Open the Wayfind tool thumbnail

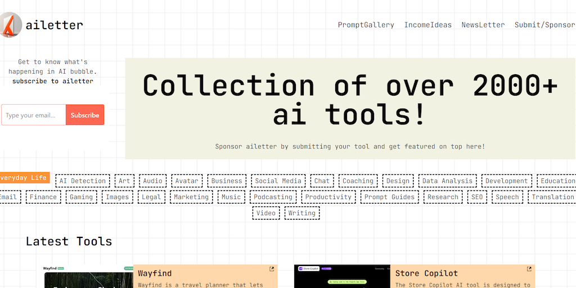click(88, 277)
